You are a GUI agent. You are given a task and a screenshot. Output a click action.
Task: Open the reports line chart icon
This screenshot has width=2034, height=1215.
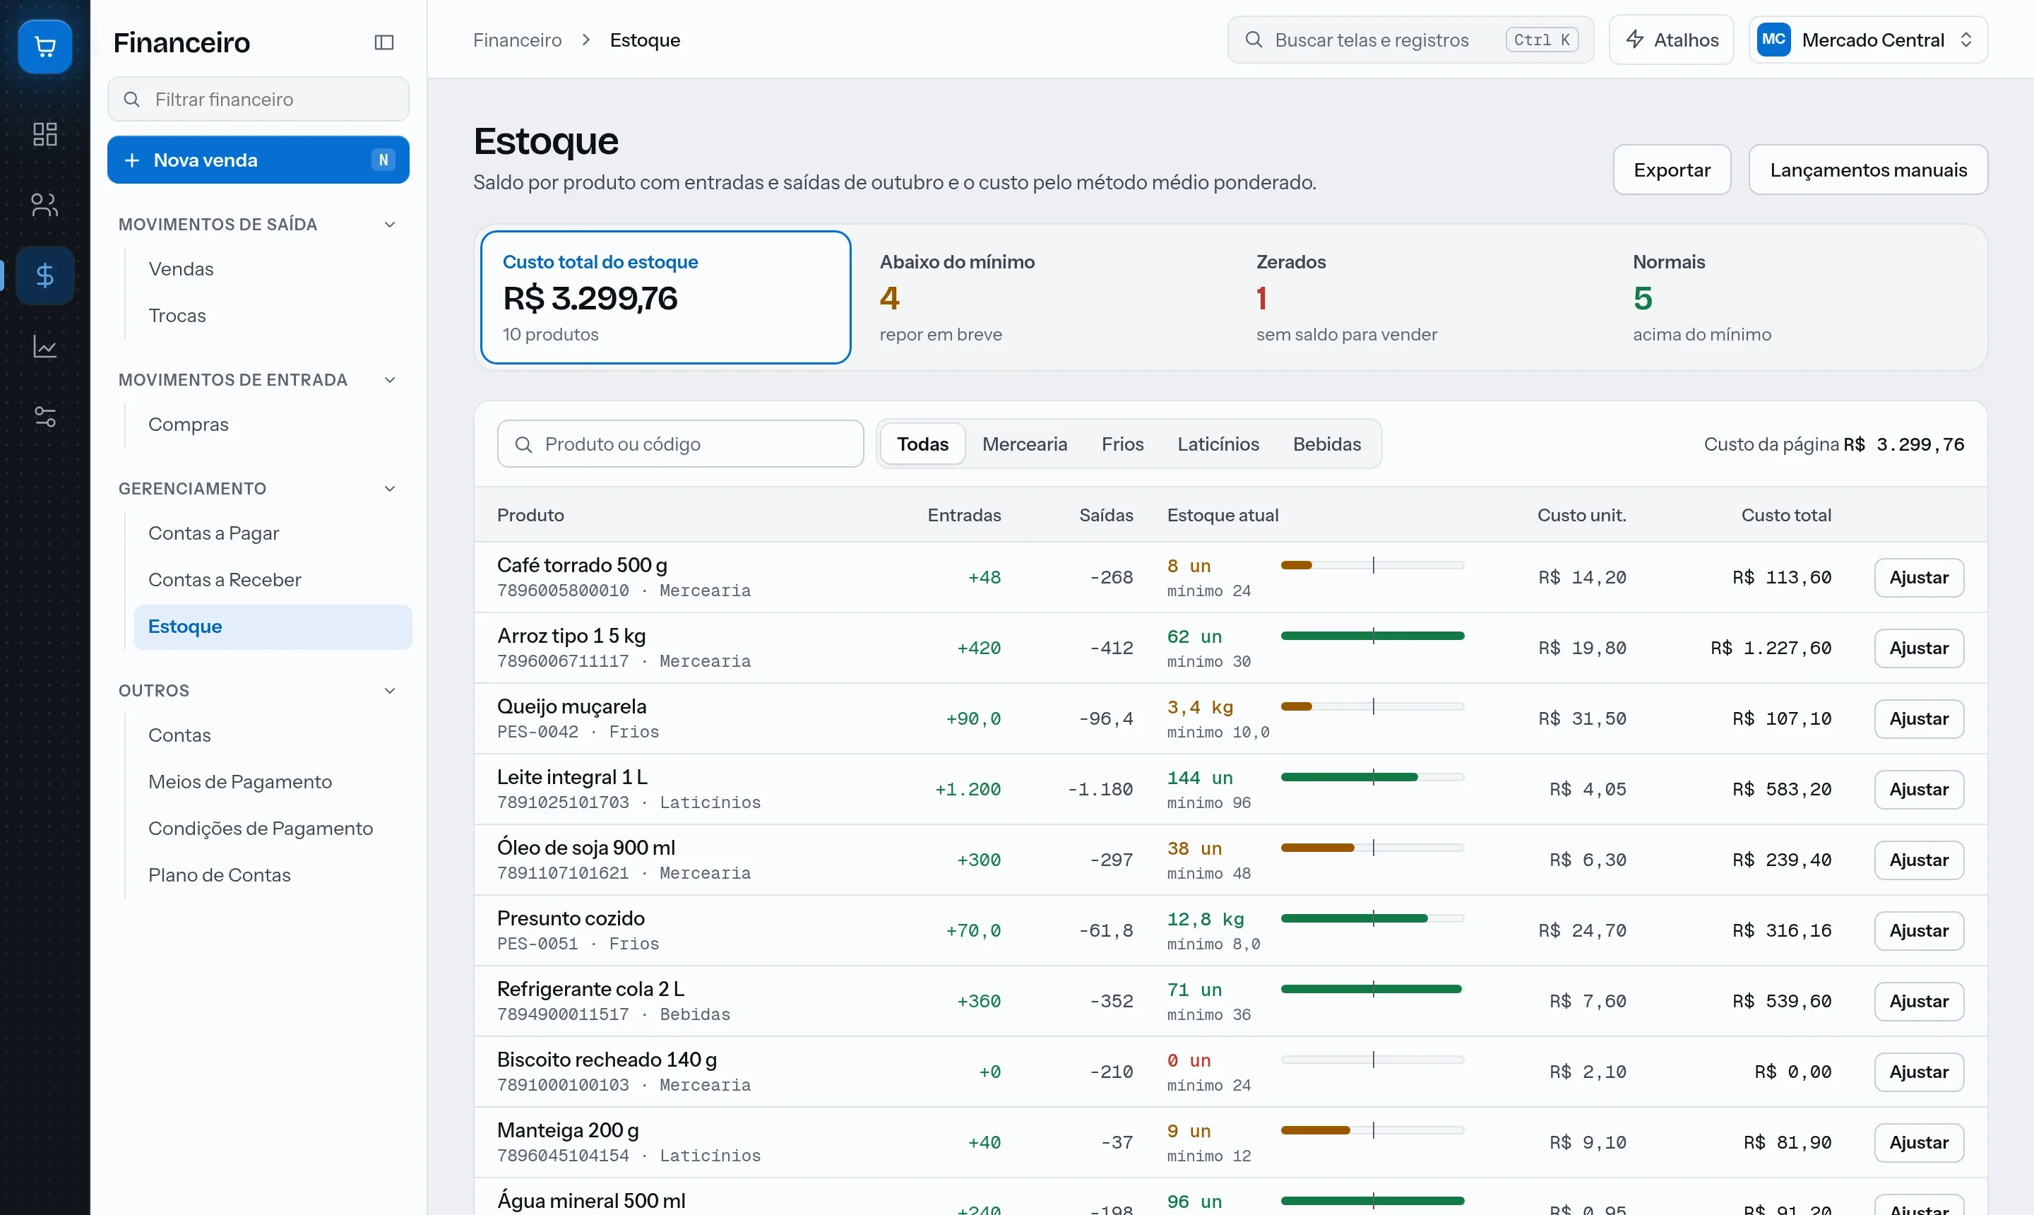(45, 346)
